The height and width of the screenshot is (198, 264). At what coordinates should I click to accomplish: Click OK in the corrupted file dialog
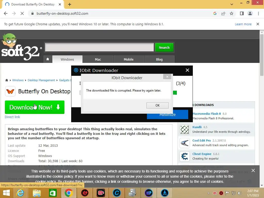tap(158, 105)
